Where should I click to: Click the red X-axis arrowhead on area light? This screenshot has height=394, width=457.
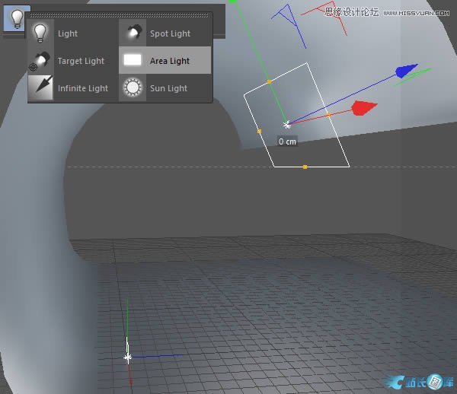364,108
